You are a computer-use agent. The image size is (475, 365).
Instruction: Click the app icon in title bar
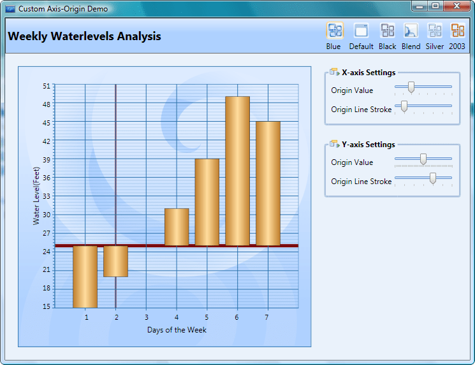10,9
